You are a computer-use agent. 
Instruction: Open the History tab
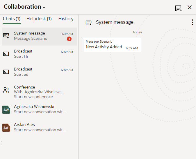(x=66, y=19)
